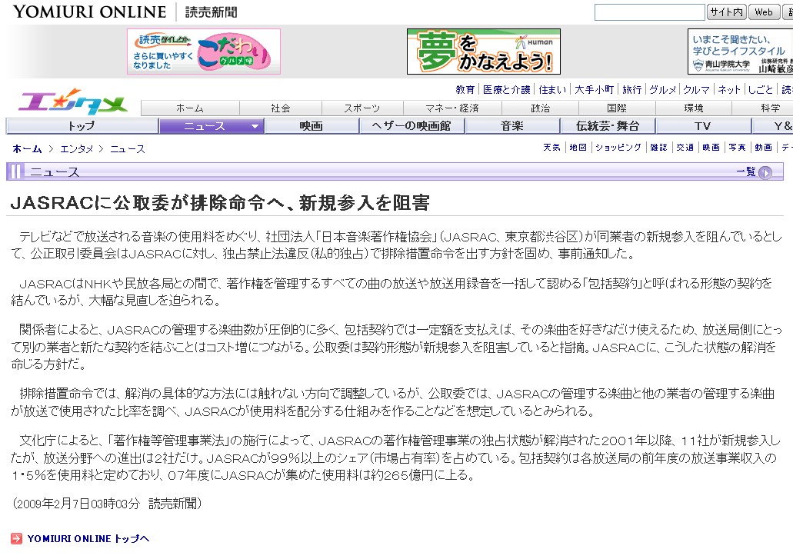Click the YOMIURI ONLINE logo
This screenshot has height=559, width=793.
89,12
